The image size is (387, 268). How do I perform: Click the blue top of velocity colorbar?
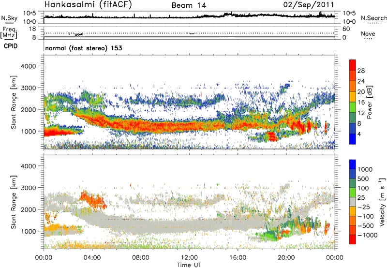[x=353, y=164]
